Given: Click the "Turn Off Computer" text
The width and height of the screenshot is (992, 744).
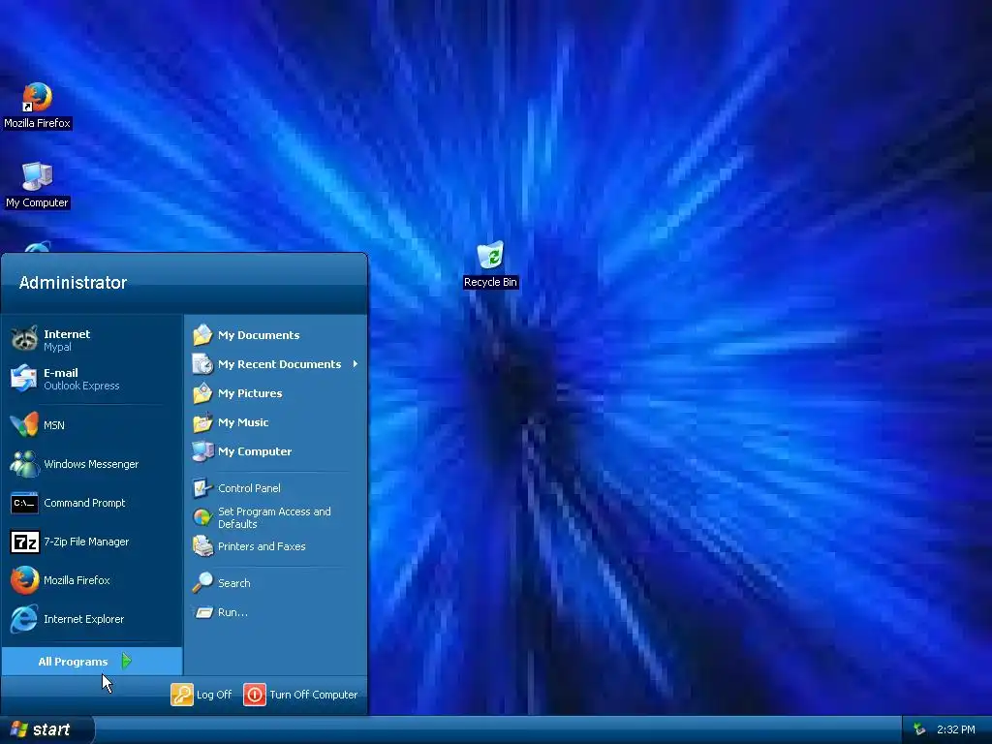Looking at the screenshot, I should point(313,695).
